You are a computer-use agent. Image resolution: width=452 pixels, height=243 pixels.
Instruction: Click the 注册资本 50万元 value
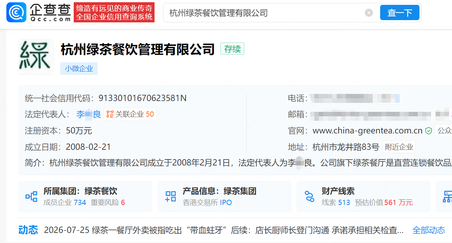79,131
